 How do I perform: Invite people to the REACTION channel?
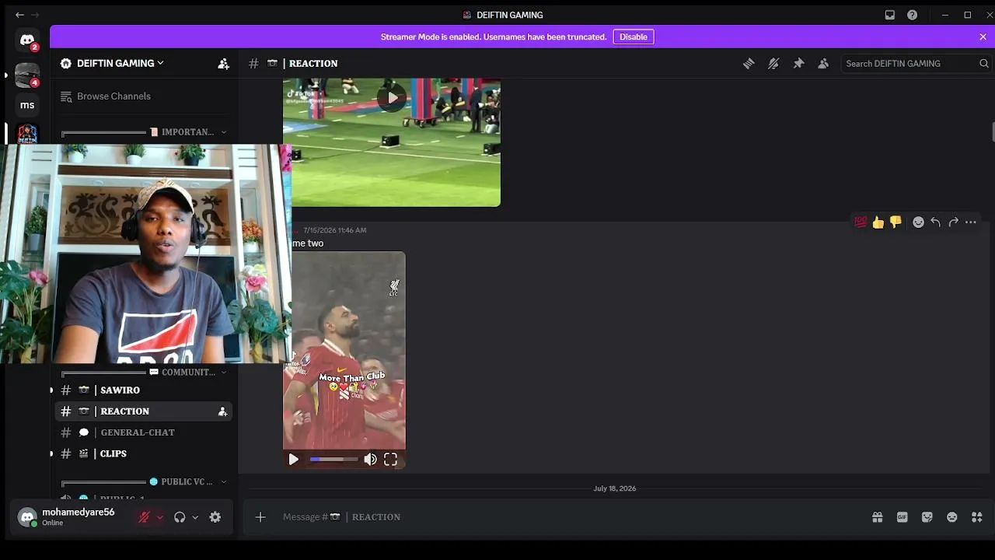[x=223, y=411]
